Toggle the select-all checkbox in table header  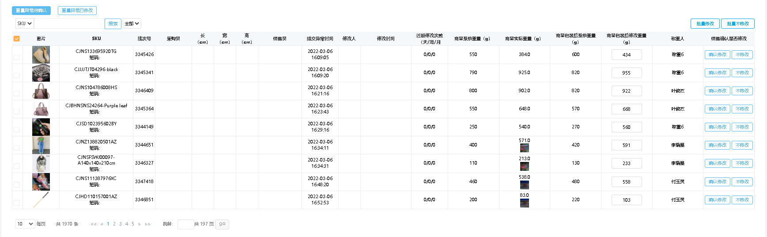click(17, 39)
